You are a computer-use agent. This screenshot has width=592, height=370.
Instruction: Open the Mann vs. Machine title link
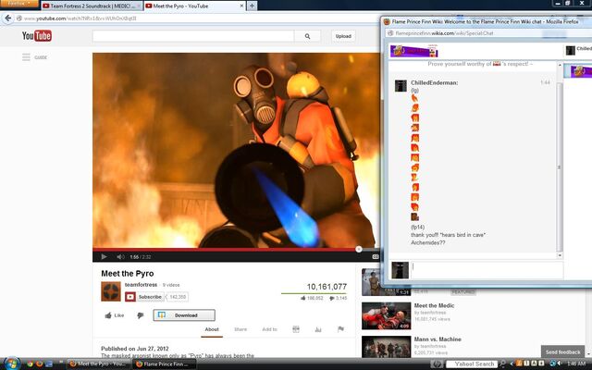tap(438, 339)
